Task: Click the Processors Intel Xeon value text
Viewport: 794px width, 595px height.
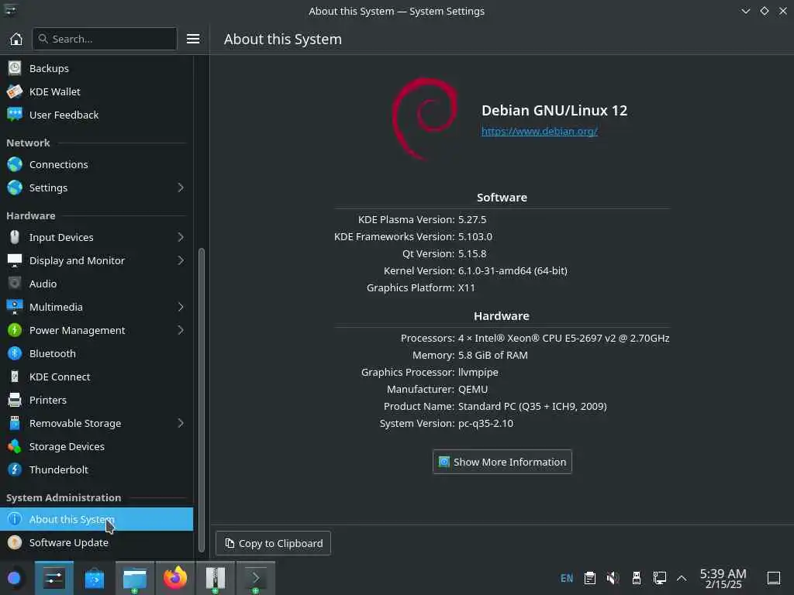Action: point(564,338)
